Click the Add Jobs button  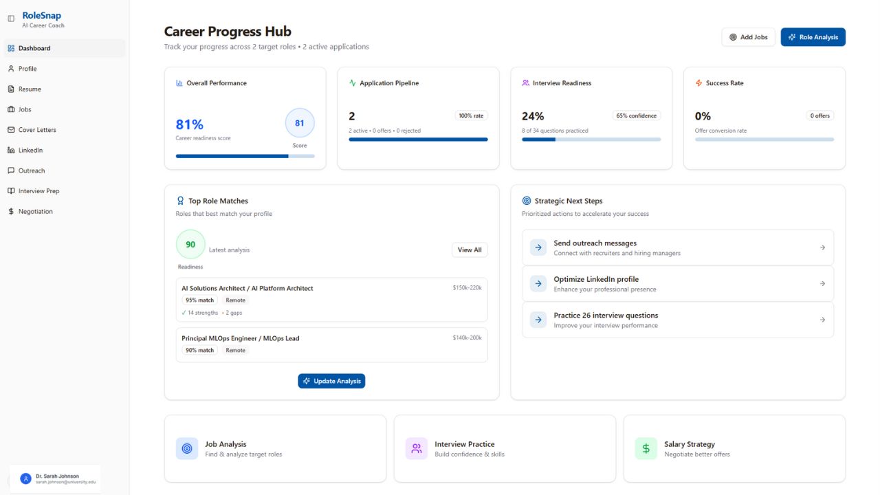pyautogui.click(x=748, y=37)
